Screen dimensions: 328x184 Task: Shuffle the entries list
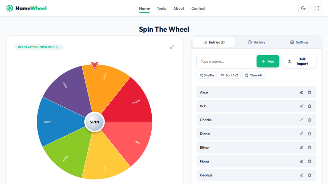[x=206, y=75]
